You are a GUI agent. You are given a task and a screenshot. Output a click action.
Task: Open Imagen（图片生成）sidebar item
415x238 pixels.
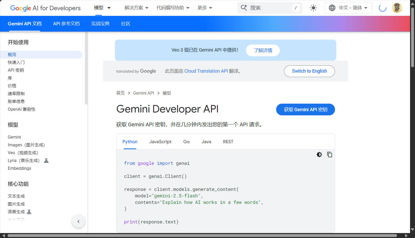pyautogui.click(x=26, y=145)
